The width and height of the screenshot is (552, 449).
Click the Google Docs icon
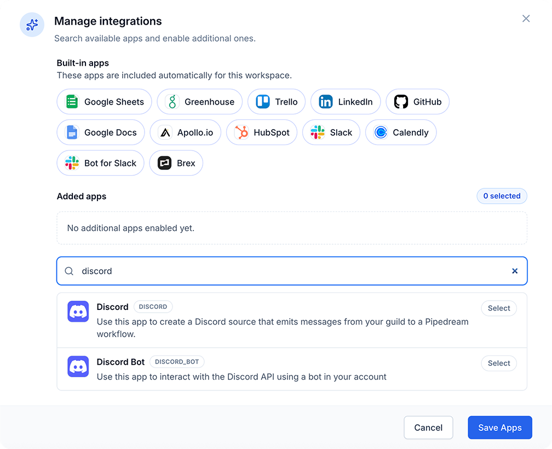(x=72, y=133)
